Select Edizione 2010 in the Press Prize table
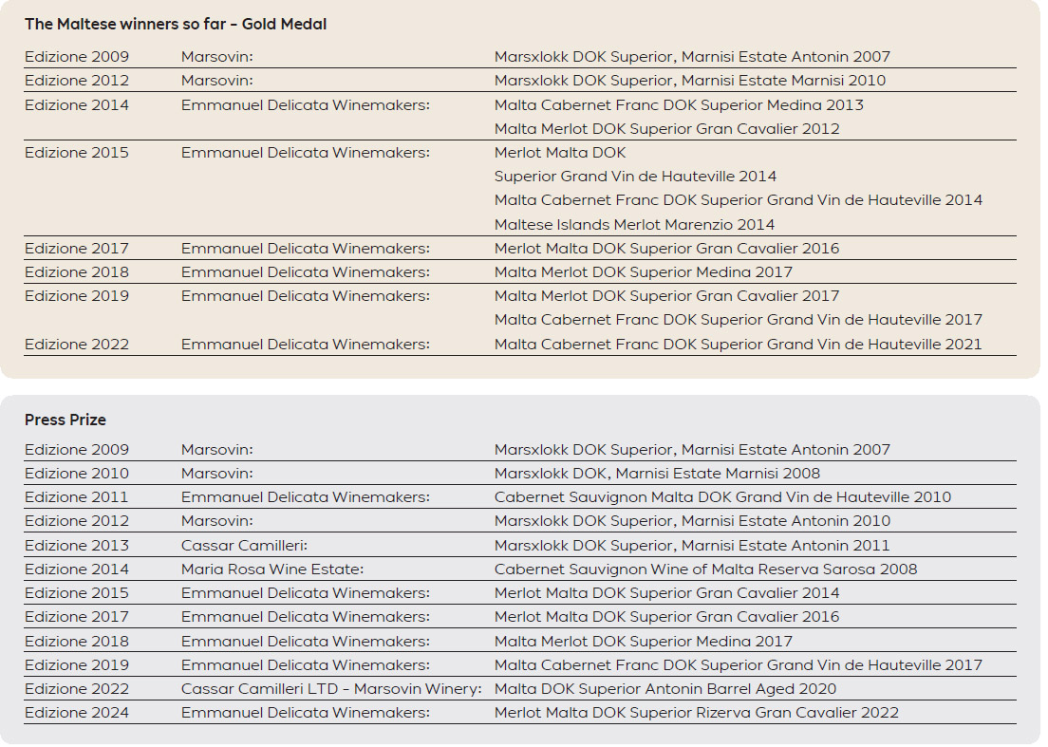Screen dimensions: 1048x747 tap(77, 474)
